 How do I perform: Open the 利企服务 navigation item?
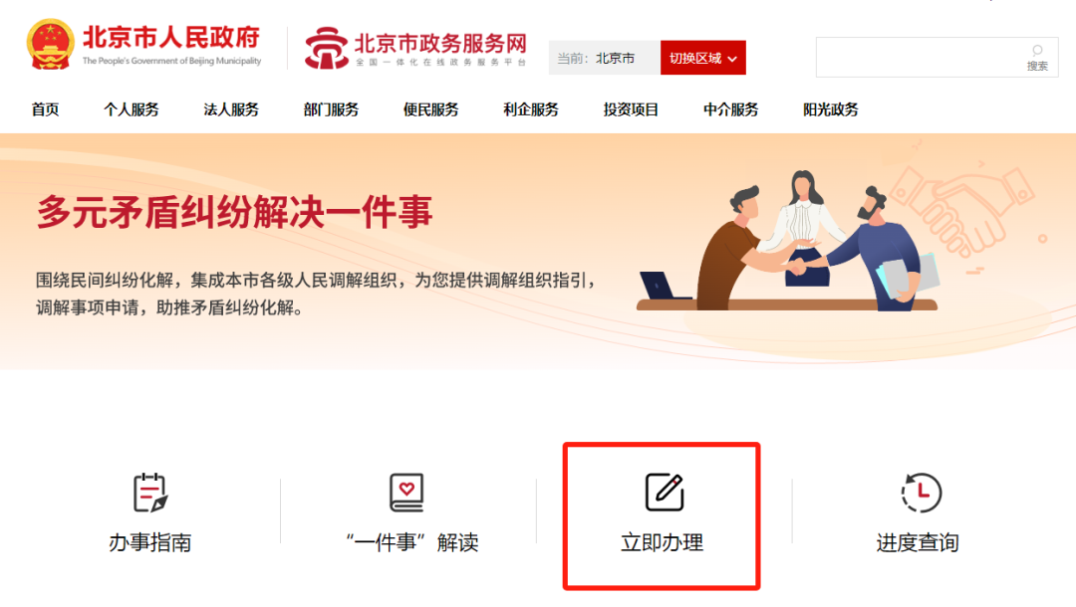coord(530,109)
